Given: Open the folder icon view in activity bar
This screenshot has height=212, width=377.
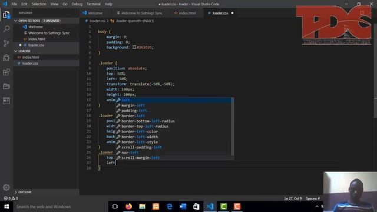Looking at the screenshot, I should click(6, 87).
